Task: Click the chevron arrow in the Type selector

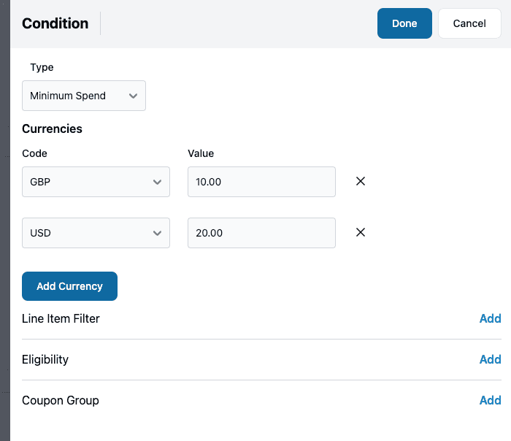Action: 133,96
